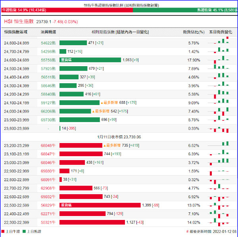Viewport: 238px width, 237px height.
Task: Open bear warrant code 66206熊
Action: click(x=48, y=111)
